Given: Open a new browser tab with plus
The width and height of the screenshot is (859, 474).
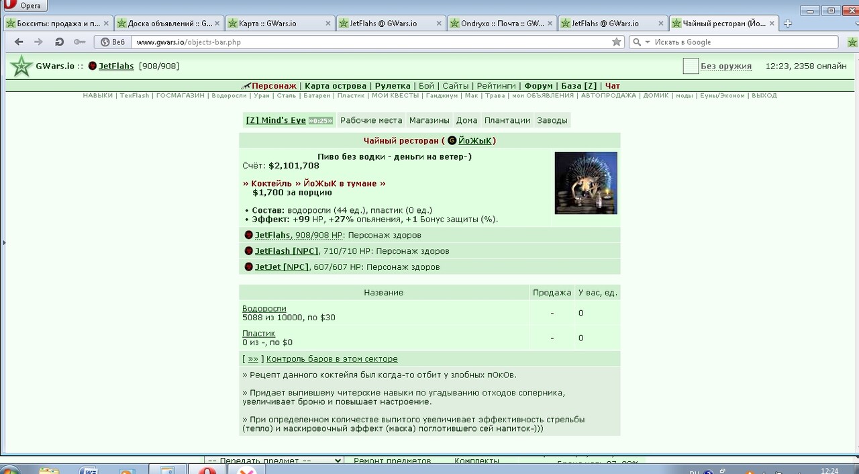Looking at the screenshot, I should pos(788,23).
